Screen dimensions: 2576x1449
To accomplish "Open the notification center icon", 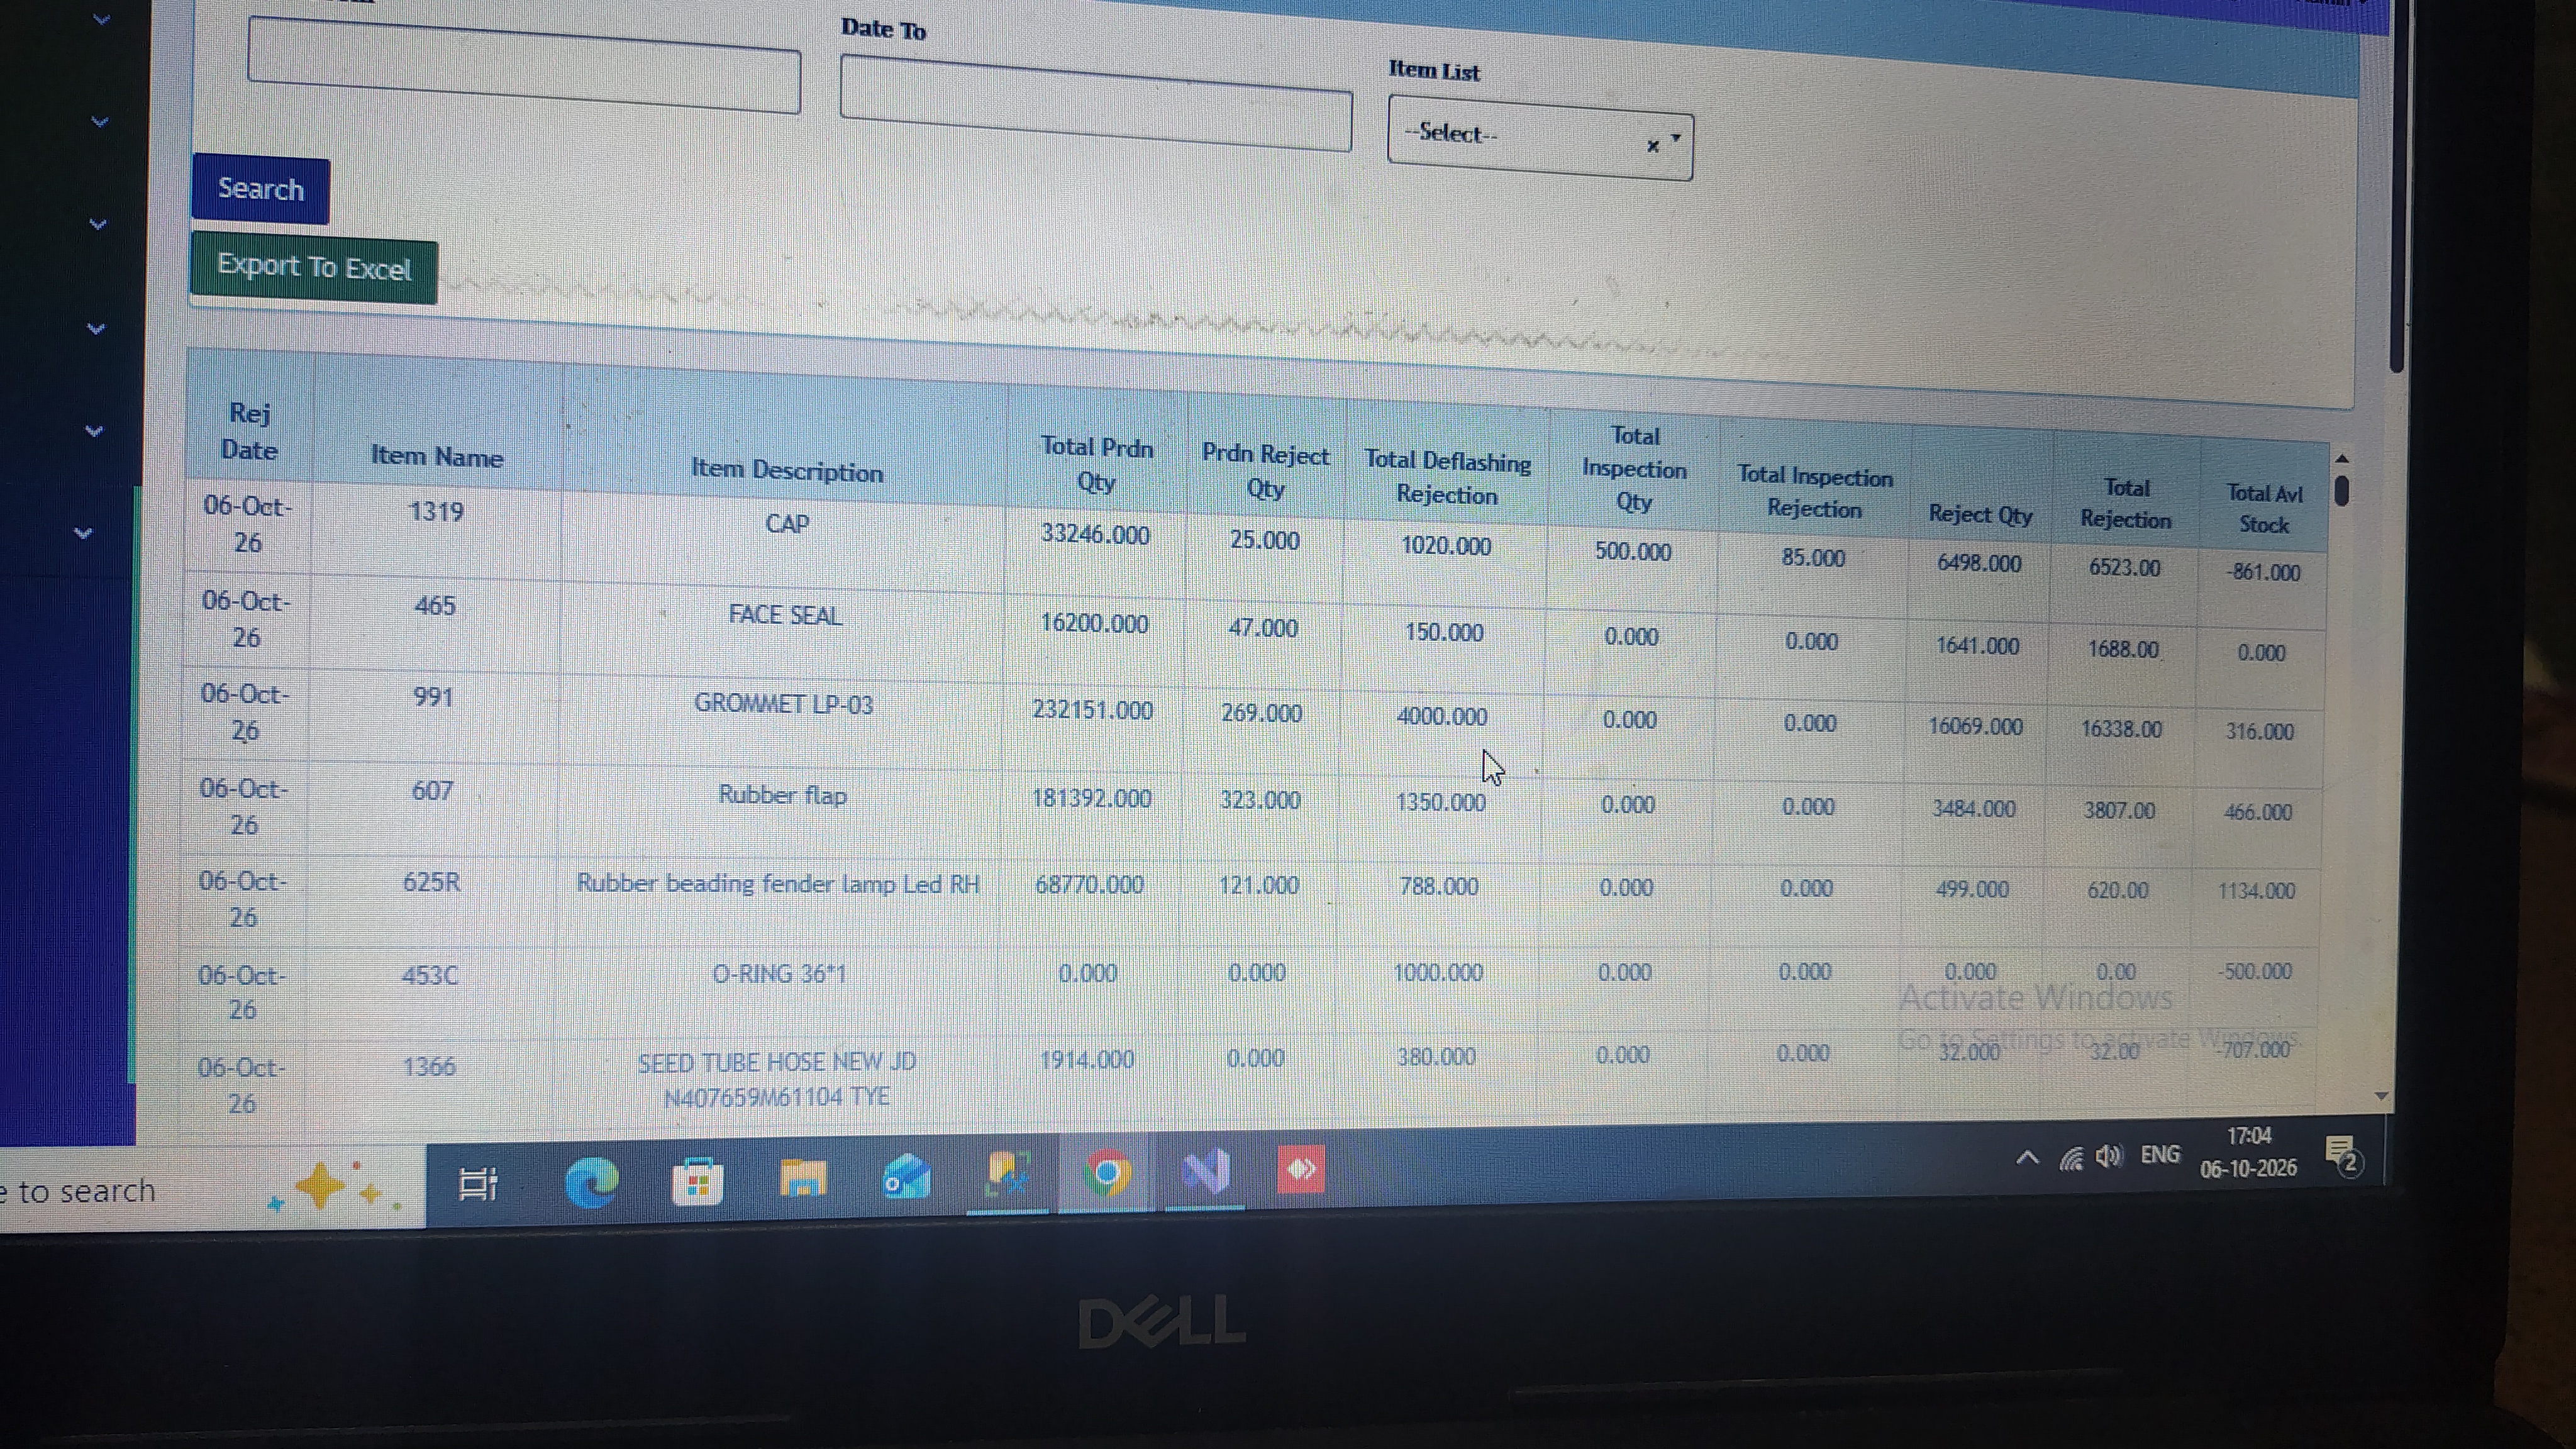I will 2343,1156.
